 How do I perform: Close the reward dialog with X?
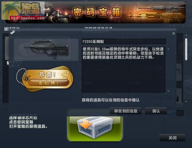(x=173, y=33)
